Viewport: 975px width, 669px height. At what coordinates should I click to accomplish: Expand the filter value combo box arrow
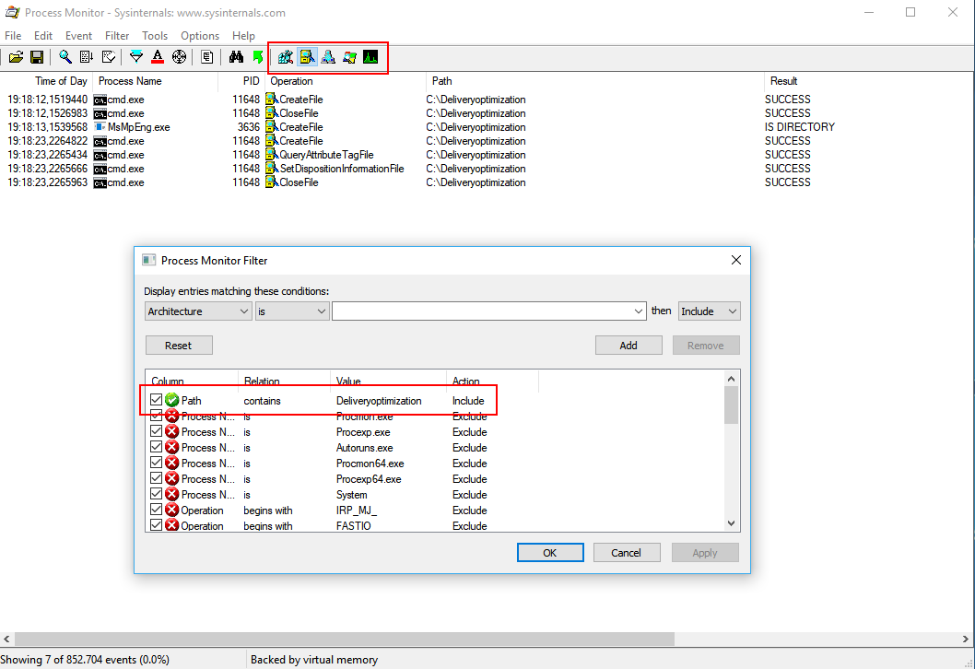(x=639, y=311)
